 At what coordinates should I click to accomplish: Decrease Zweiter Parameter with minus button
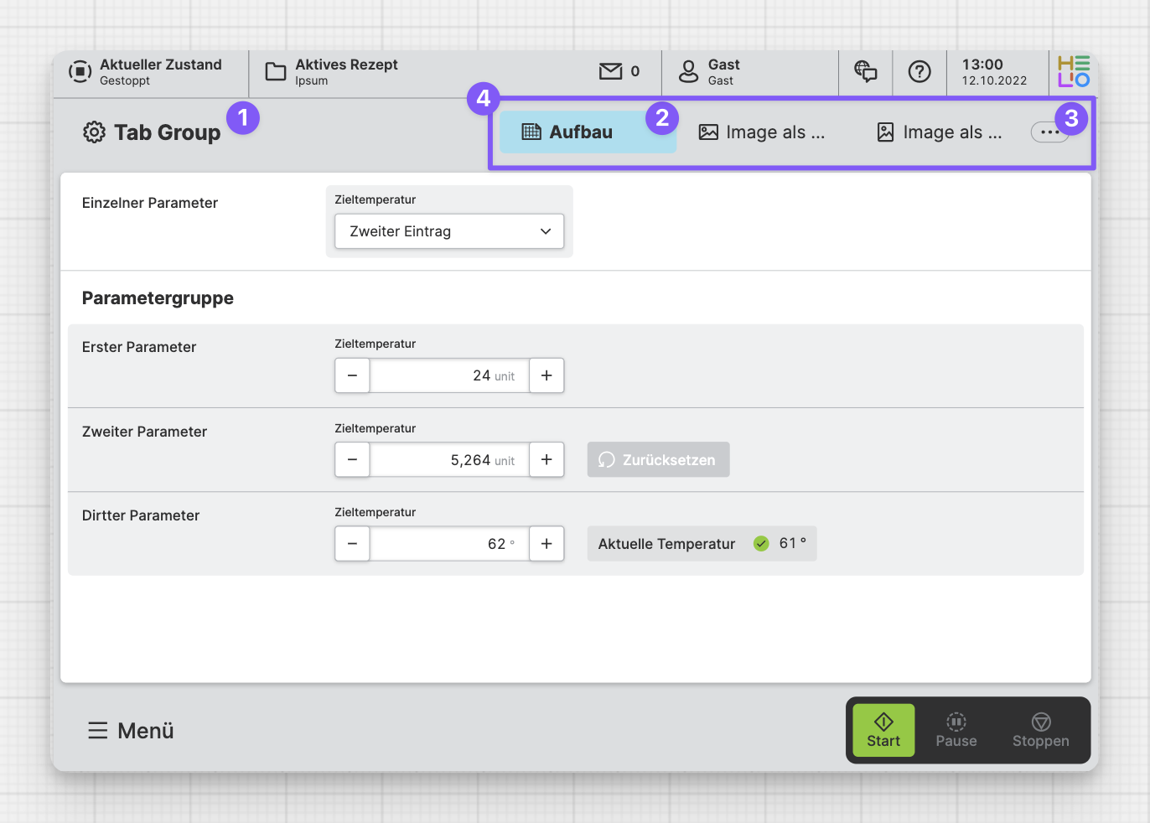coord(352,460)
